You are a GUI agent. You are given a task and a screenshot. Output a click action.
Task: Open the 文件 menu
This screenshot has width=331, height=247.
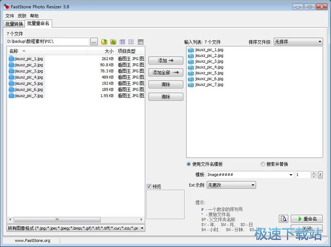point(10,16)
